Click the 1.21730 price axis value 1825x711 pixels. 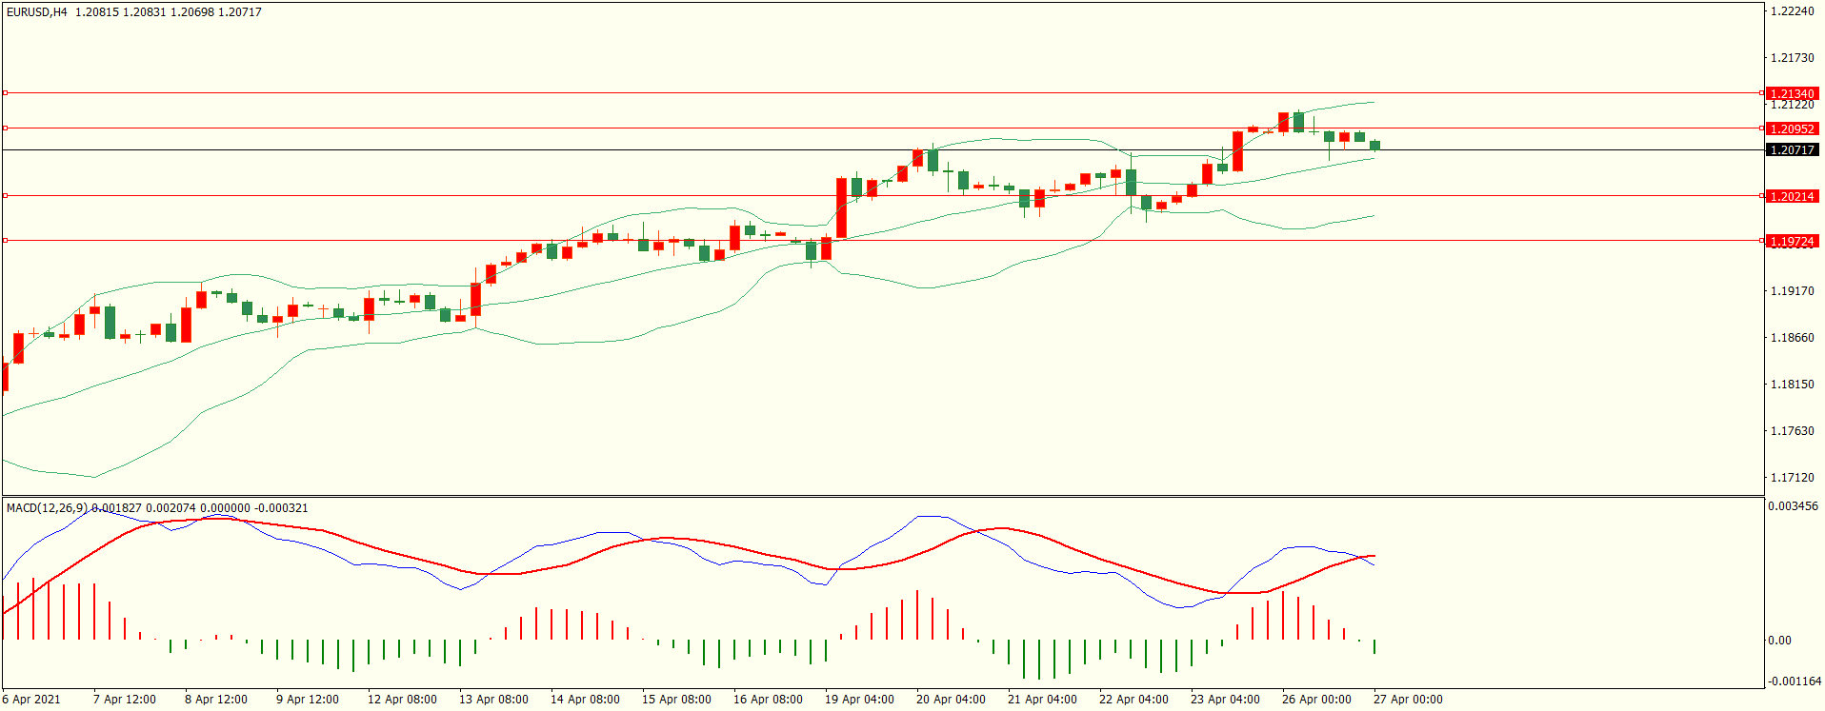point(1792,58)
